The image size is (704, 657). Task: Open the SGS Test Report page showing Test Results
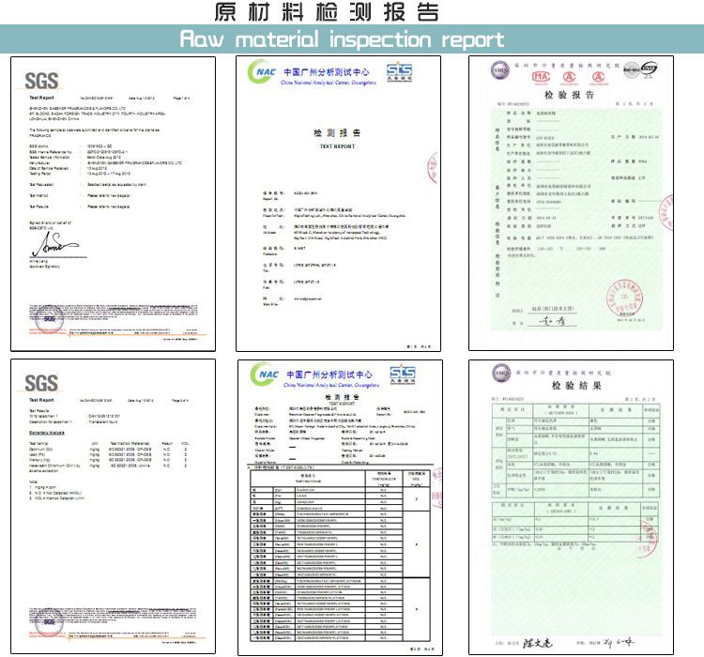tap(114, 506)
